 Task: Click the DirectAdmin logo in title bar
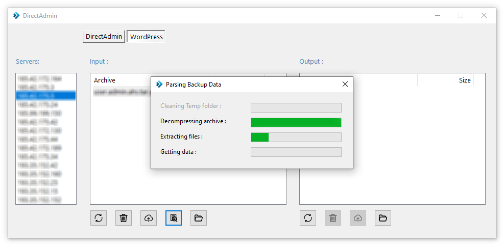(x=16, y=15)
